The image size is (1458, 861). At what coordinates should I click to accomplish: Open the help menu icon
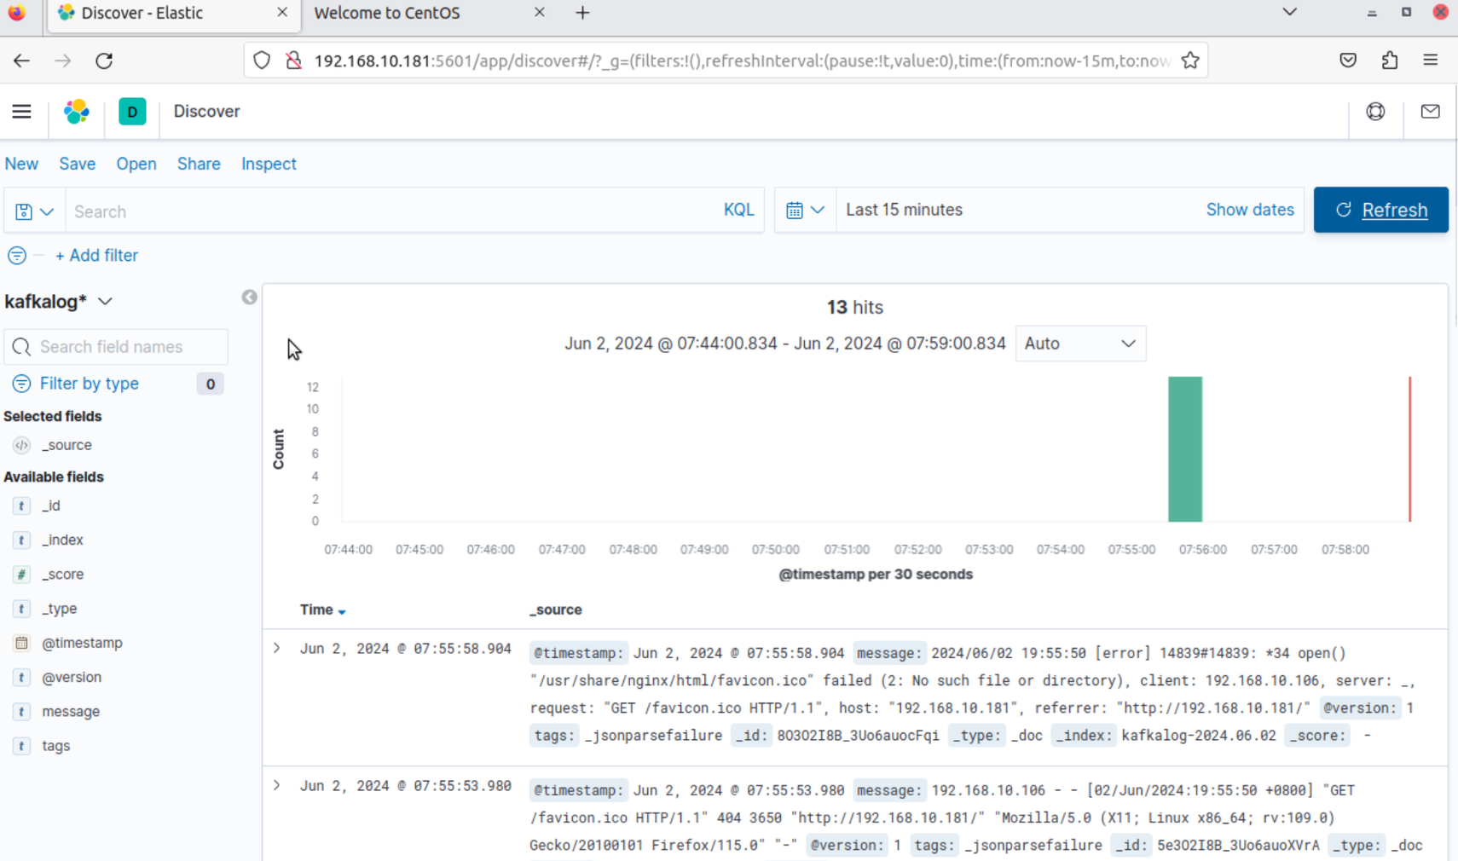tap(1375, 112)
